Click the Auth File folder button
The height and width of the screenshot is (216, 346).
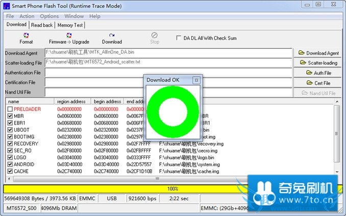pyautogui.click(x=318, y=73)
